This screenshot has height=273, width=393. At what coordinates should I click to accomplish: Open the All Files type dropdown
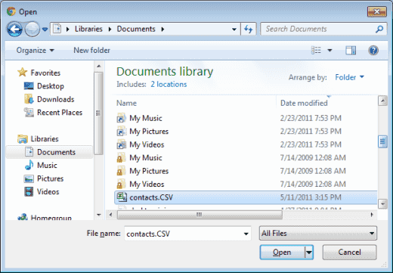point(318,233)
